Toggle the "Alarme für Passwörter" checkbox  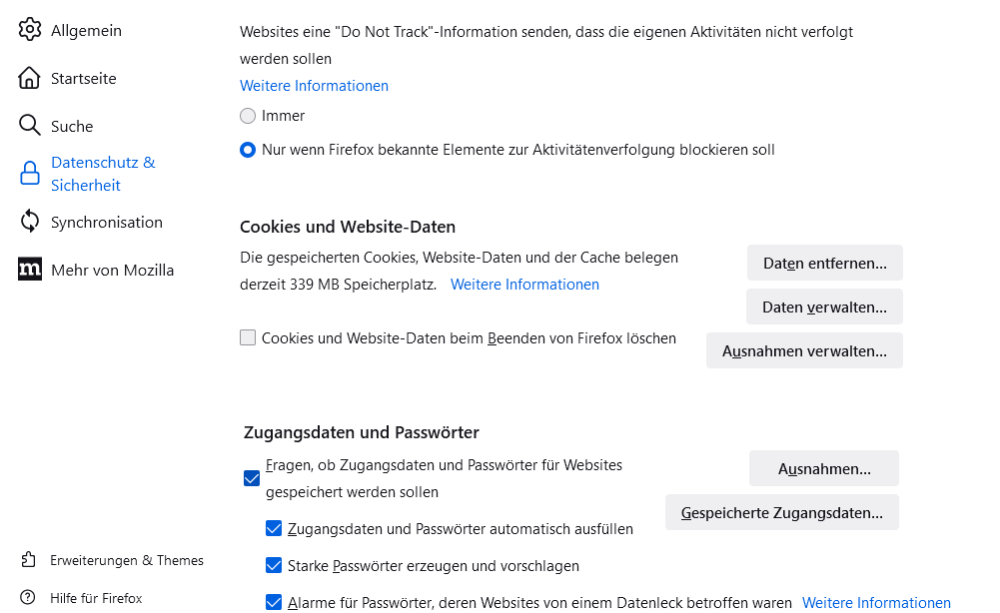click(274, 602)
